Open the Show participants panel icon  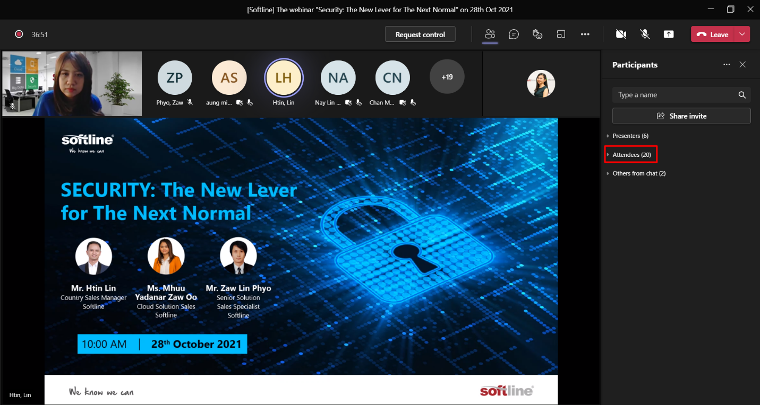pos(490,34)
